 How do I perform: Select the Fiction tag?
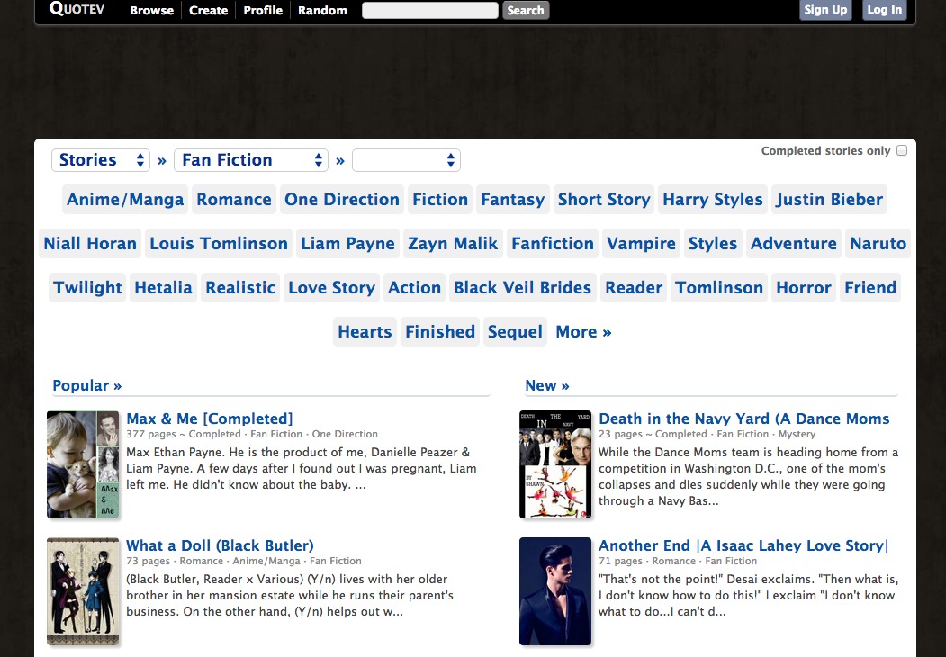[x=440, y=199]
